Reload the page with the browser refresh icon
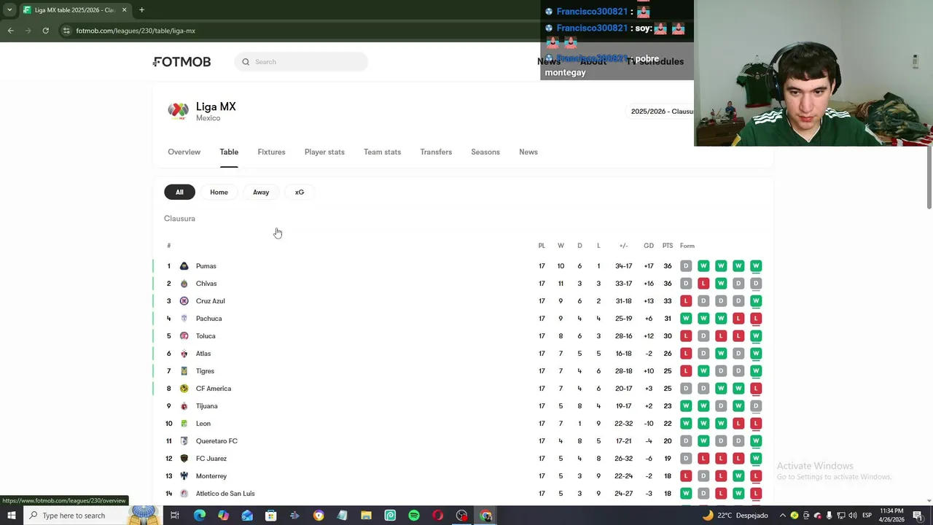Image resolution: width=933 pixels, height=525 pixels. pos(45,31)
